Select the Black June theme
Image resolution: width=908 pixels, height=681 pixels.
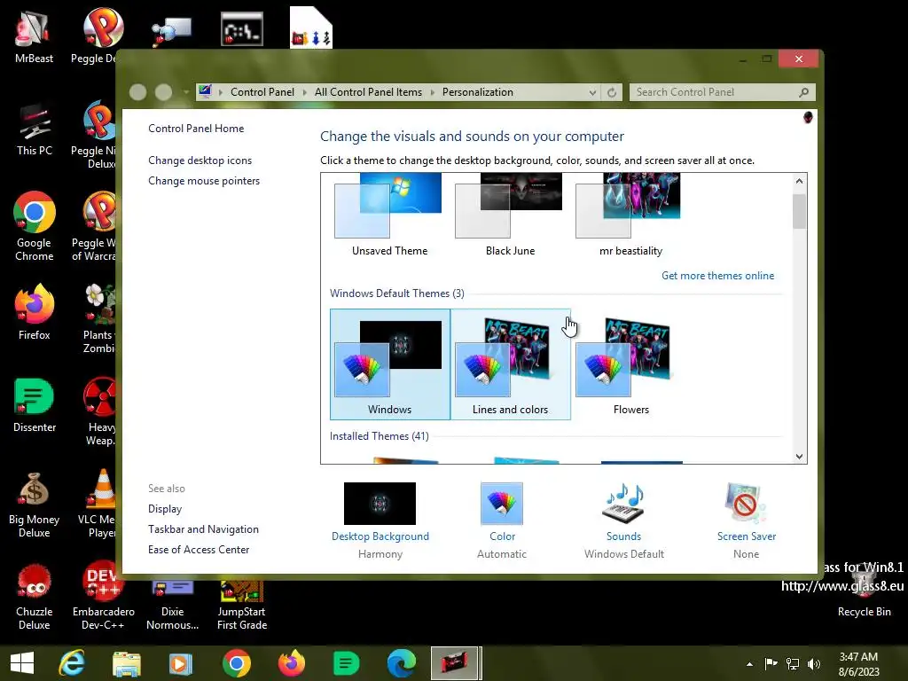[x=510, y=215]
